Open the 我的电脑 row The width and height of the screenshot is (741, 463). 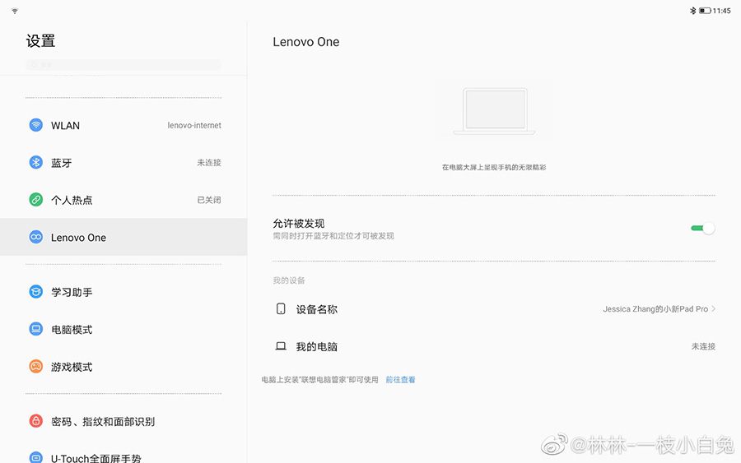click(494, 346)
